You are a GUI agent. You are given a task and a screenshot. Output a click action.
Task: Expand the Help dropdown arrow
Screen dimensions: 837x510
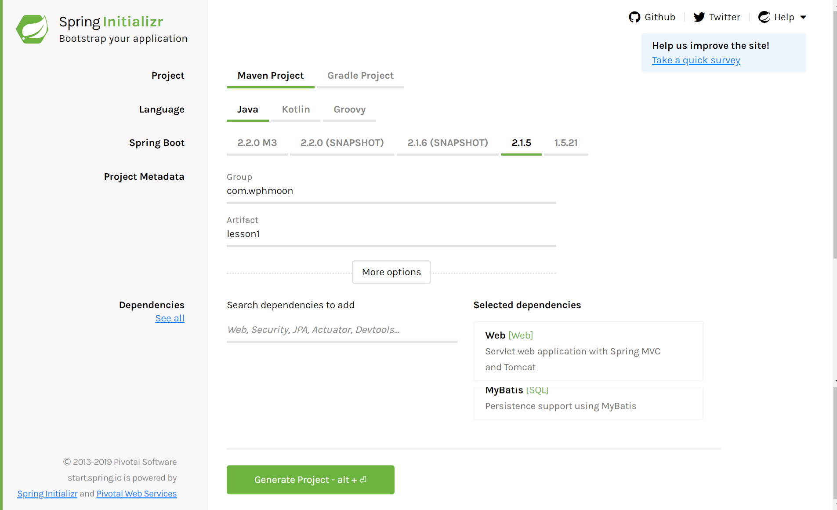(803, 18)
